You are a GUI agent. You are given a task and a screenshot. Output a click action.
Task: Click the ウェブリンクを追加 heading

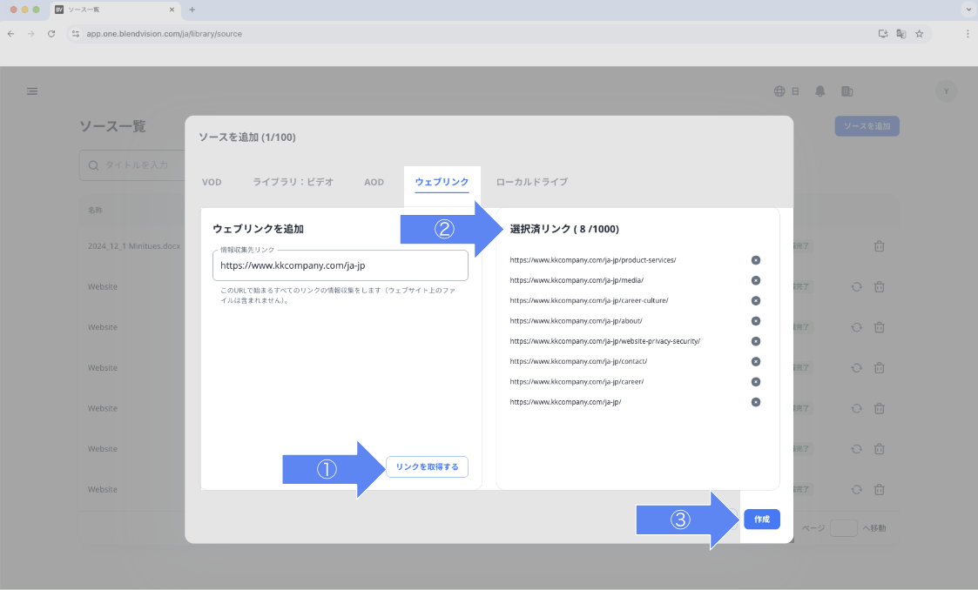click(259, 229)
